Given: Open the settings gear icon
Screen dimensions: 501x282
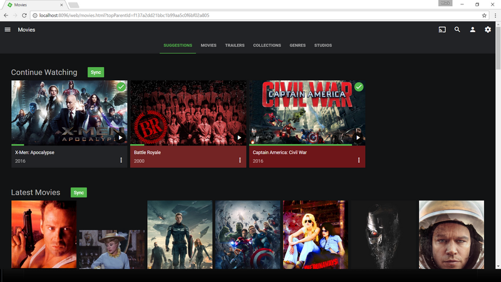Looking at the screenshot, I should [x=488, y=29].
